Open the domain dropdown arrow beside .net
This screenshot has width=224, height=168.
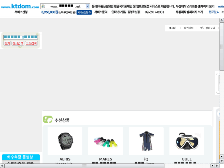click(88, 6)
